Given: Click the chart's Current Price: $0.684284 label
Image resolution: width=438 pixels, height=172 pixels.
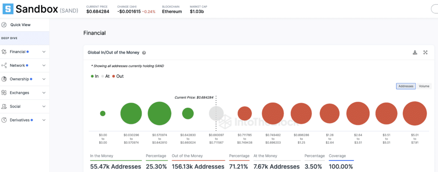Looking at the screenshot, I should [x=194, y=98].
